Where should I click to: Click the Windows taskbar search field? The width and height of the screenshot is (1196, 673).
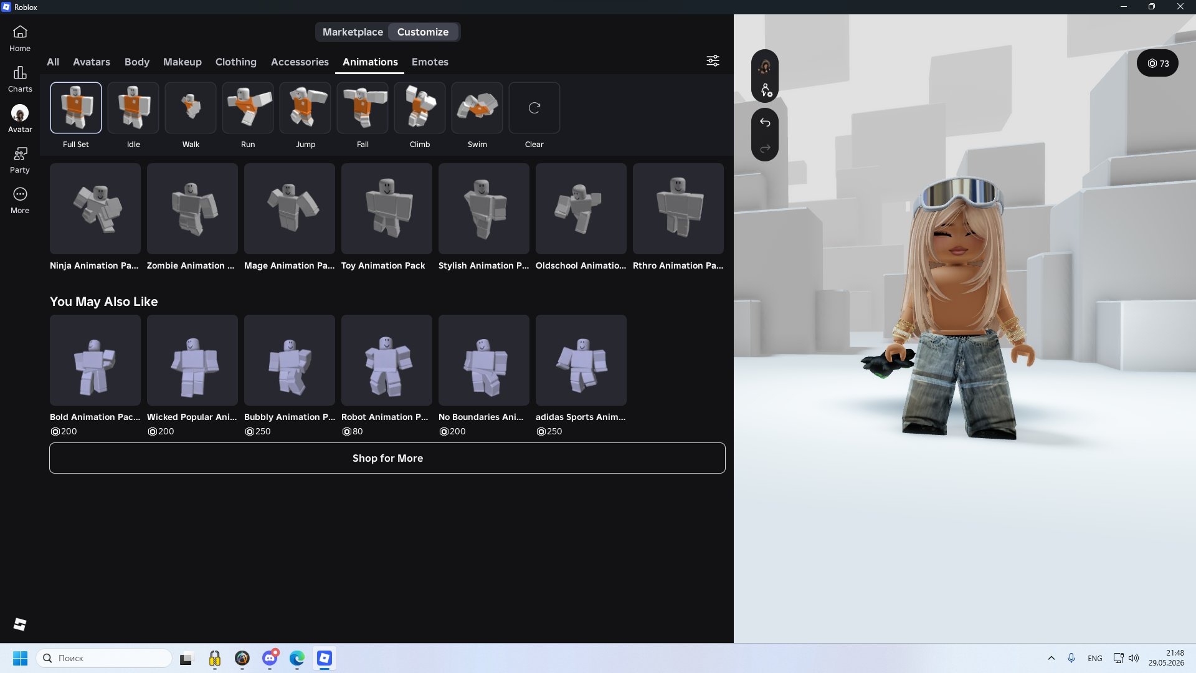104,658
